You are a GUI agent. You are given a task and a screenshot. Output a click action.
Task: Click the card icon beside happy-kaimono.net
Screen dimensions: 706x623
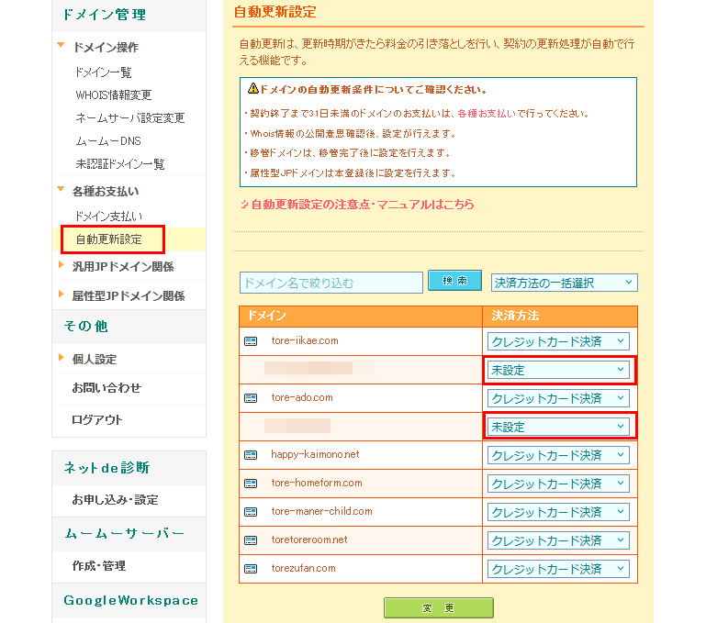251,455
